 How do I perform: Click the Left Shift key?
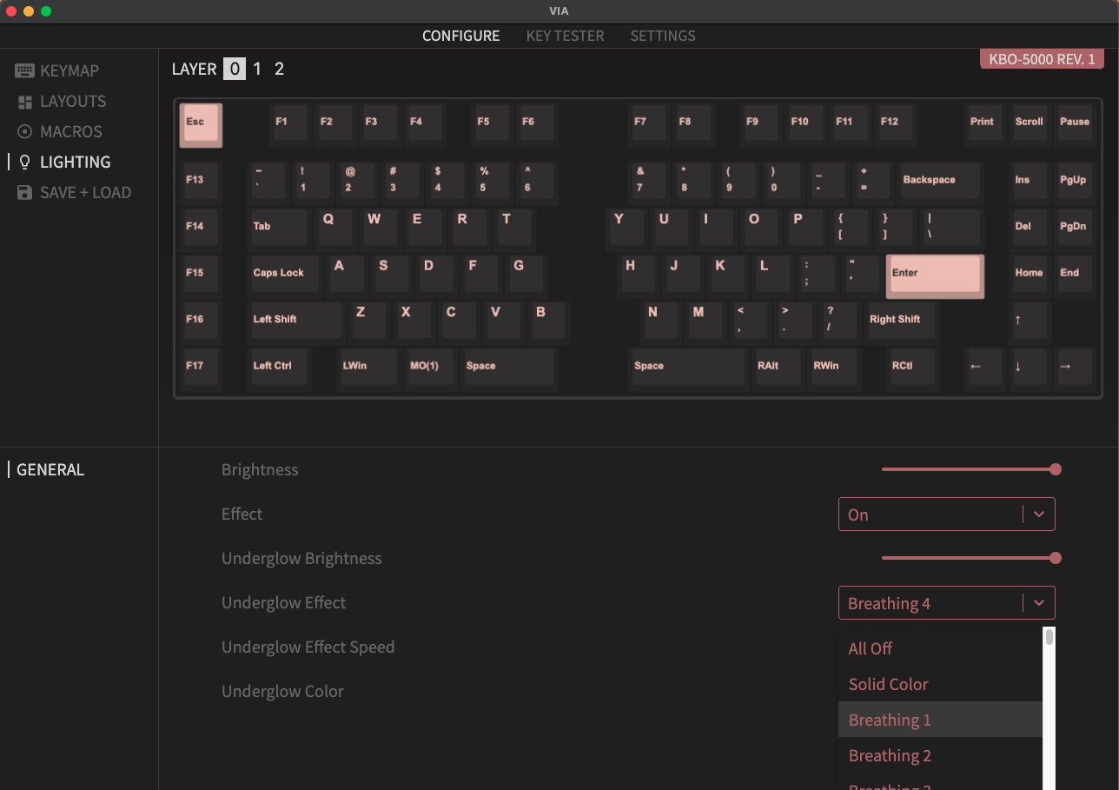tap(296, 321)
